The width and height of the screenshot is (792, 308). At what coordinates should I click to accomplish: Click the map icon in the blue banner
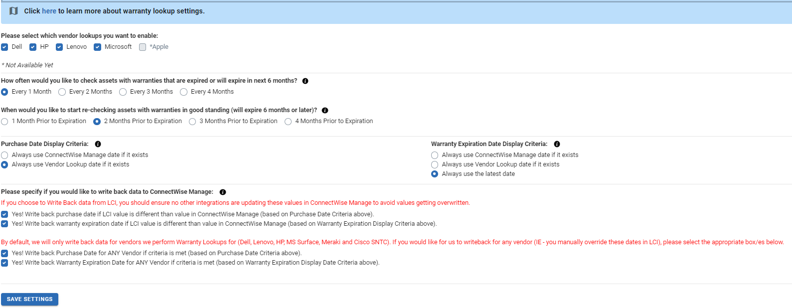13,11
